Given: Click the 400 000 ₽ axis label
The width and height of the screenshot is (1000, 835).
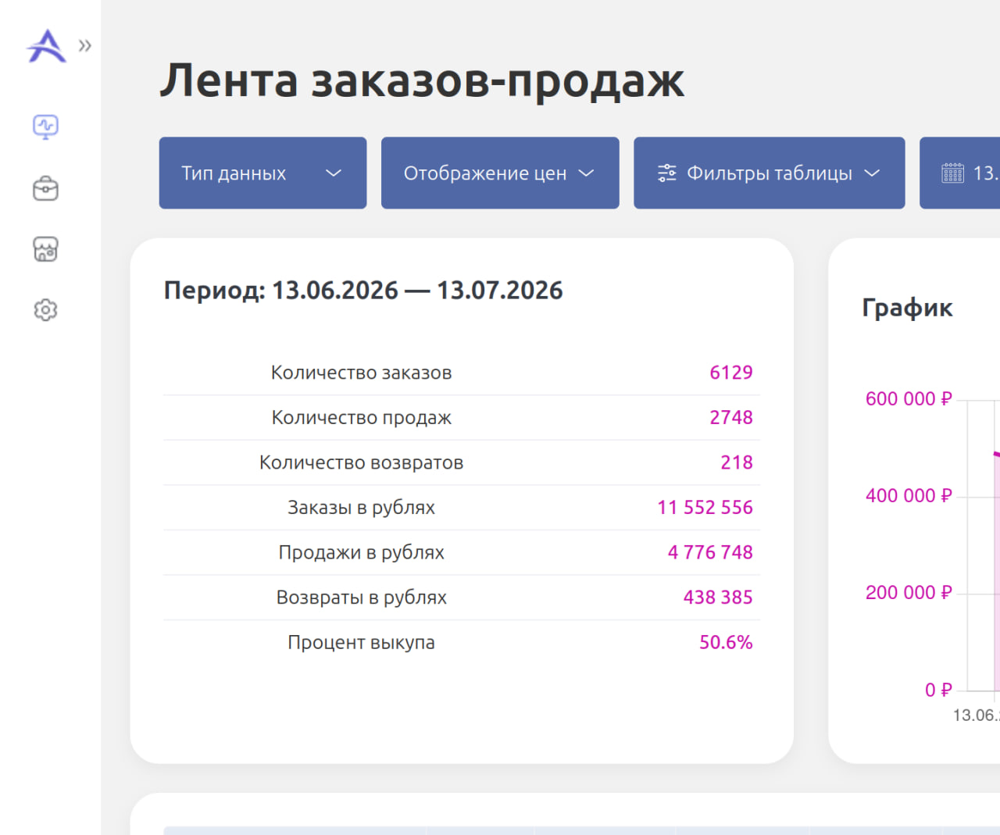Looking at the screenshot, I should [x=909, y=496].
